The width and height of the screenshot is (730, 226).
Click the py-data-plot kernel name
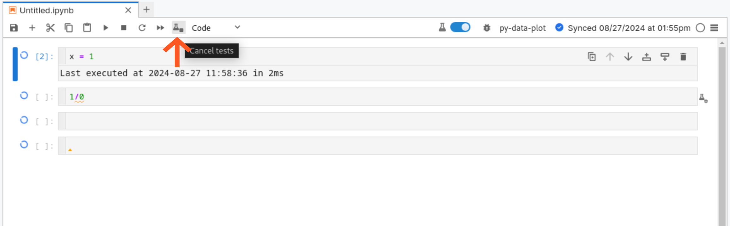[522, 28]
